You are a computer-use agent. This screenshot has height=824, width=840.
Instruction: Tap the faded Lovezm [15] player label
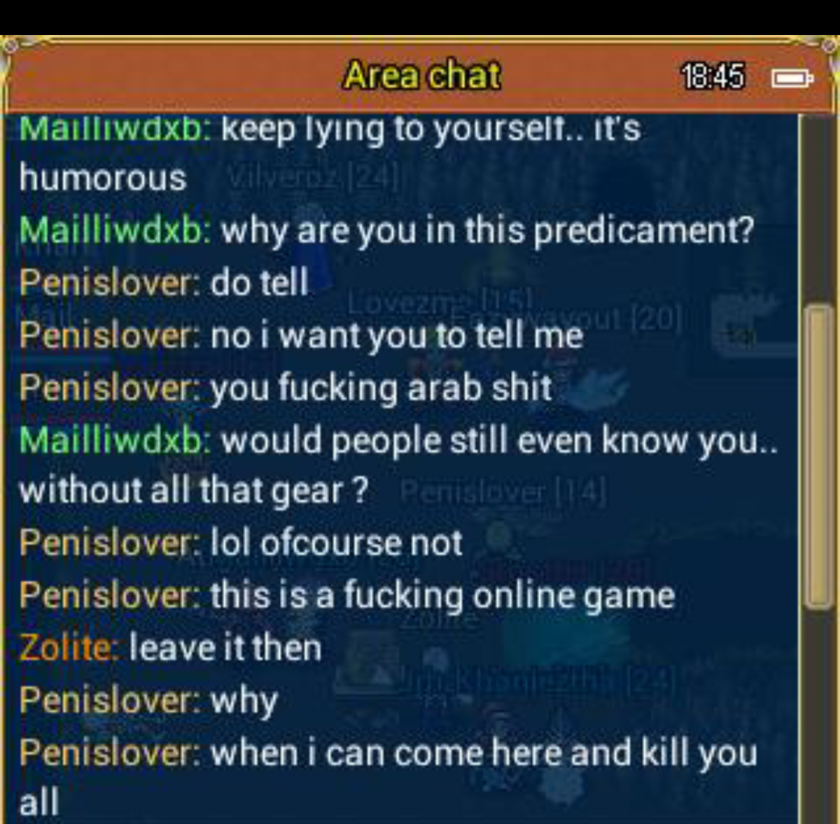pyautogui.click(x=440, y=301)
